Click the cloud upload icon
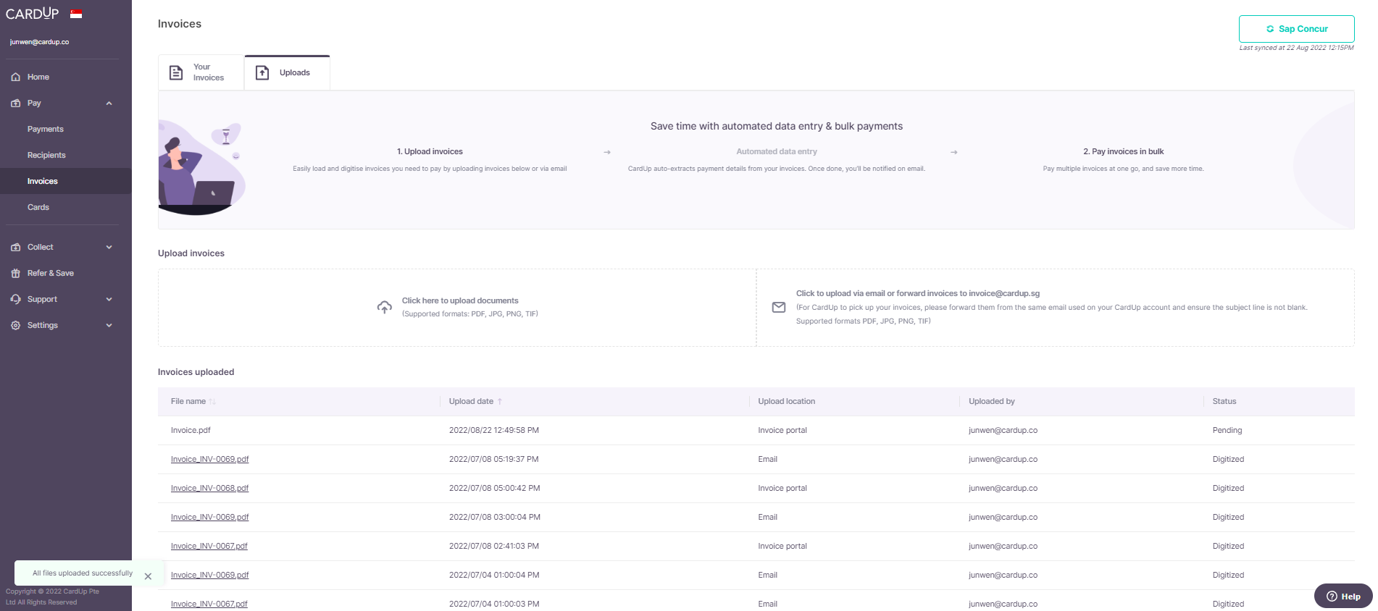The height and width of the screenshot is (611, 1378). (384, 308)
